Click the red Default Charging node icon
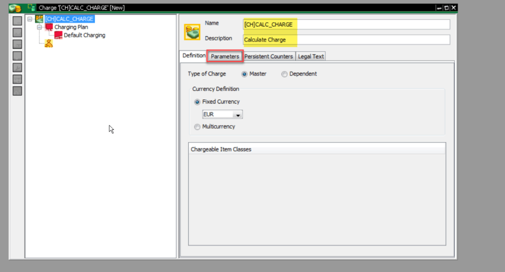This screenshot has width=505, height=272. click(x=58, y=35)
